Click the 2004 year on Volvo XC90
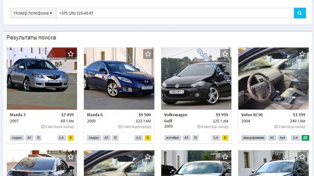Viewport: 314px width, 176px height. [x=245, y=121]
